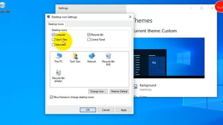Uncheck the Computer checkbox
223x125 pixels.
(x=53, y=35)
